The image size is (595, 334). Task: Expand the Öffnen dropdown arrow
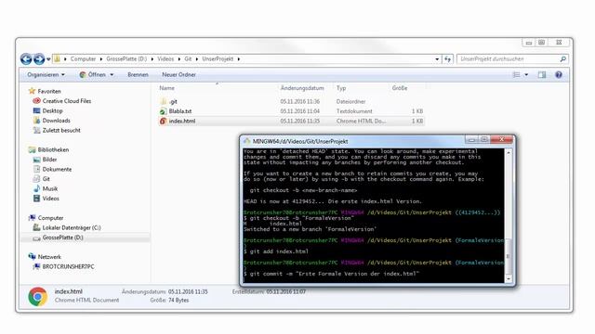coord(112,75)
